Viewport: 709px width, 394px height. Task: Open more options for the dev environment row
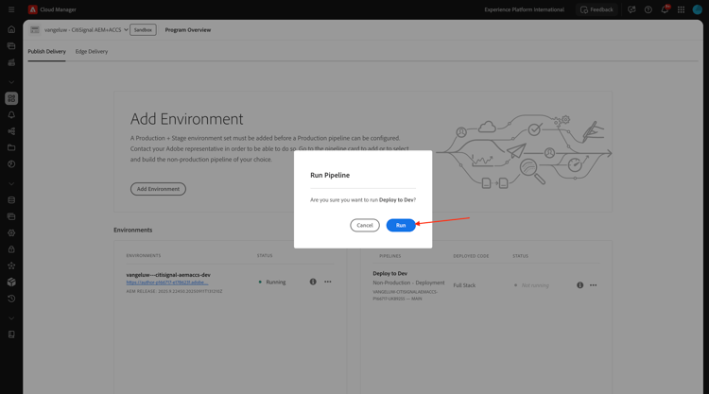[x=328, y=282]
